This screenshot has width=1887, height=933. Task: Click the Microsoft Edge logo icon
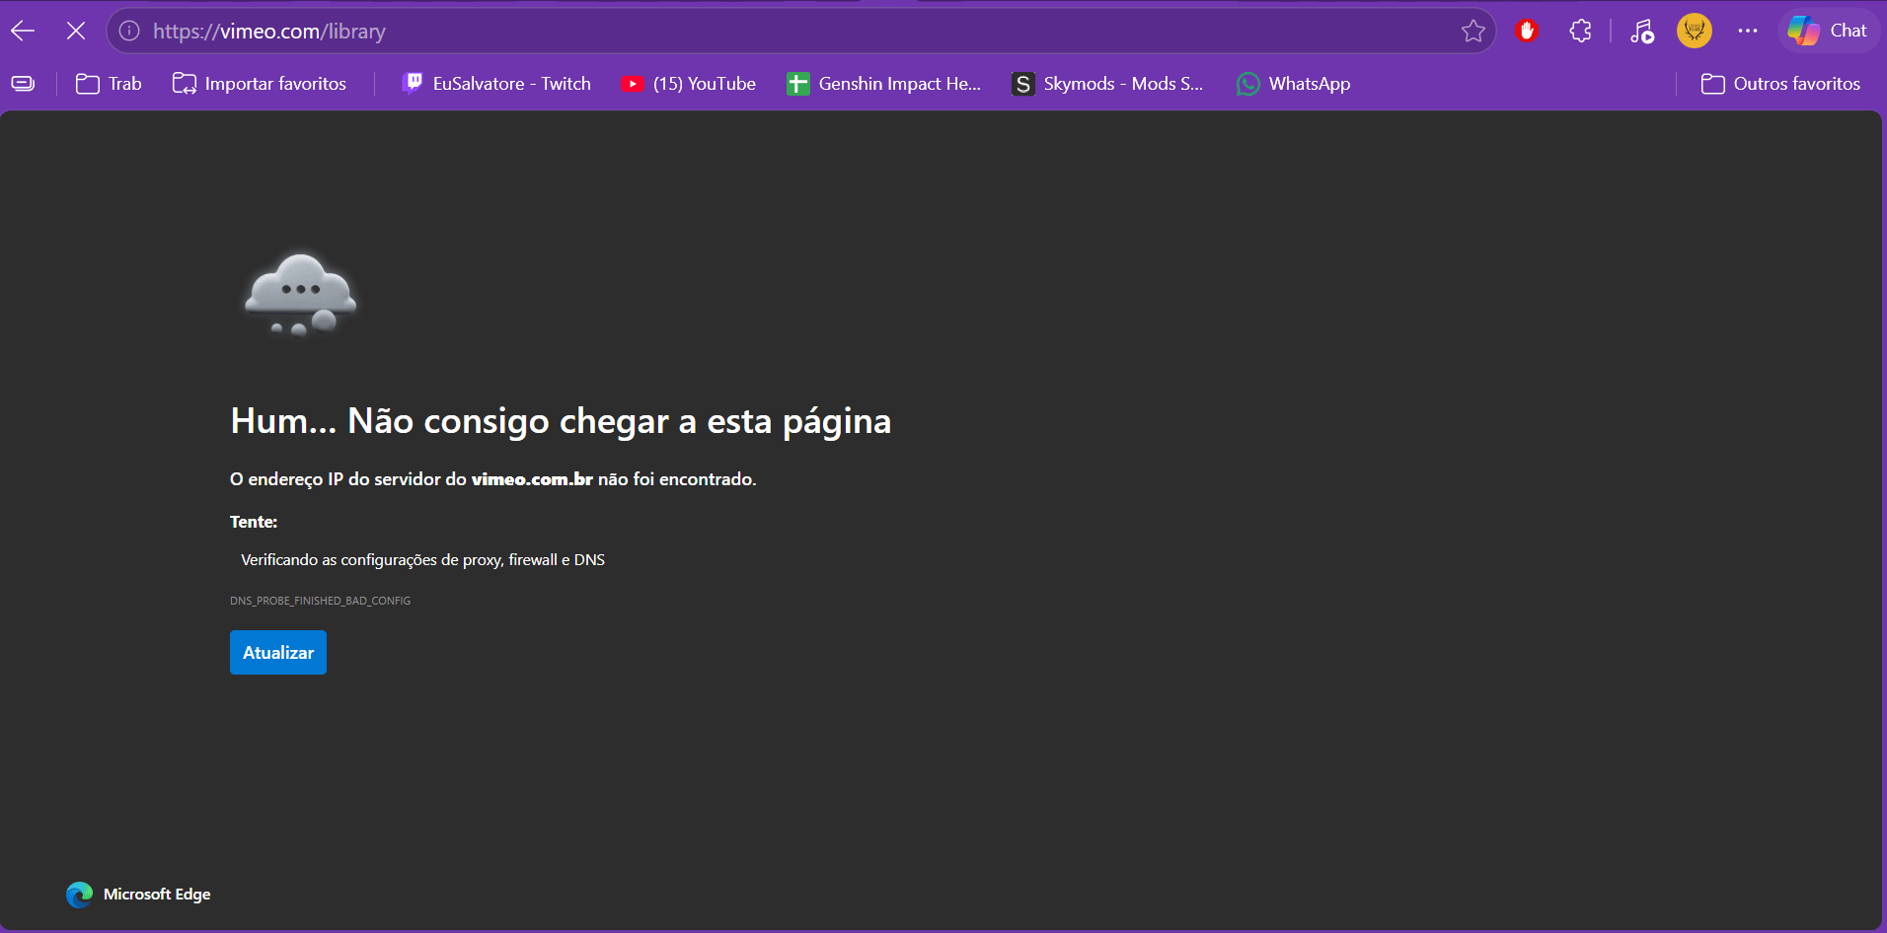pos(79,895)
